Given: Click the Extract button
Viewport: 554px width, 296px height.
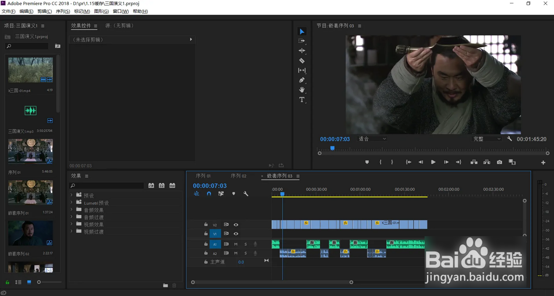Looking at the screenshot, I should (487, 162).
